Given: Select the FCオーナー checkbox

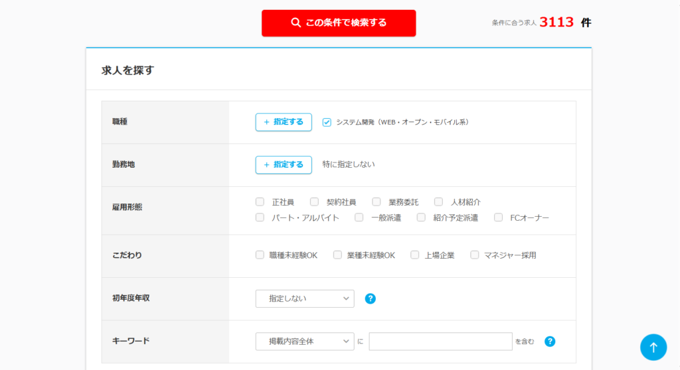Looking at the screenshot, I should pos(499,217).
